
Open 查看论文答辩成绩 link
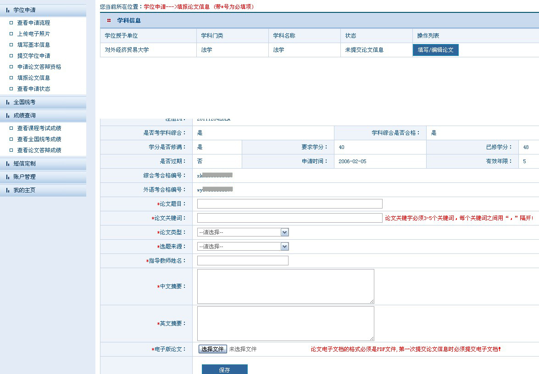[x=39, y=150]
